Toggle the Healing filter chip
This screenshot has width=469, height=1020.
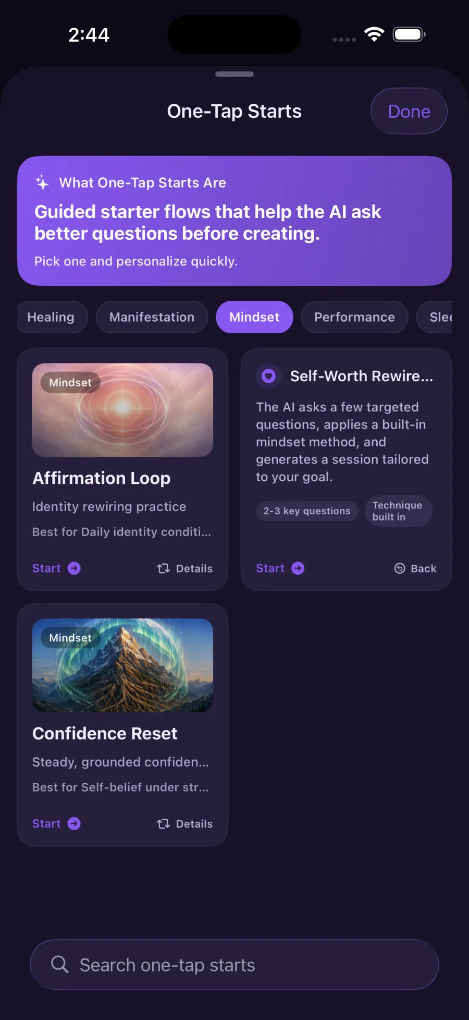pos(52,317)
